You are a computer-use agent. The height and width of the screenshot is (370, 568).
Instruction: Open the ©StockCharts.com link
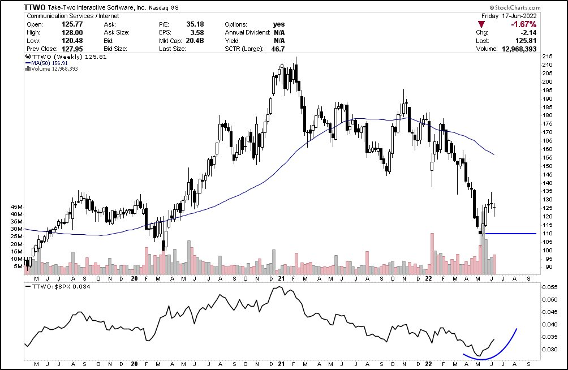pos(515,7)
